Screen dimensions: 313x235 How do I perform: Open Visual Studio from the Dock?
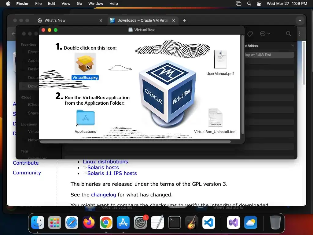click(234, 222)
